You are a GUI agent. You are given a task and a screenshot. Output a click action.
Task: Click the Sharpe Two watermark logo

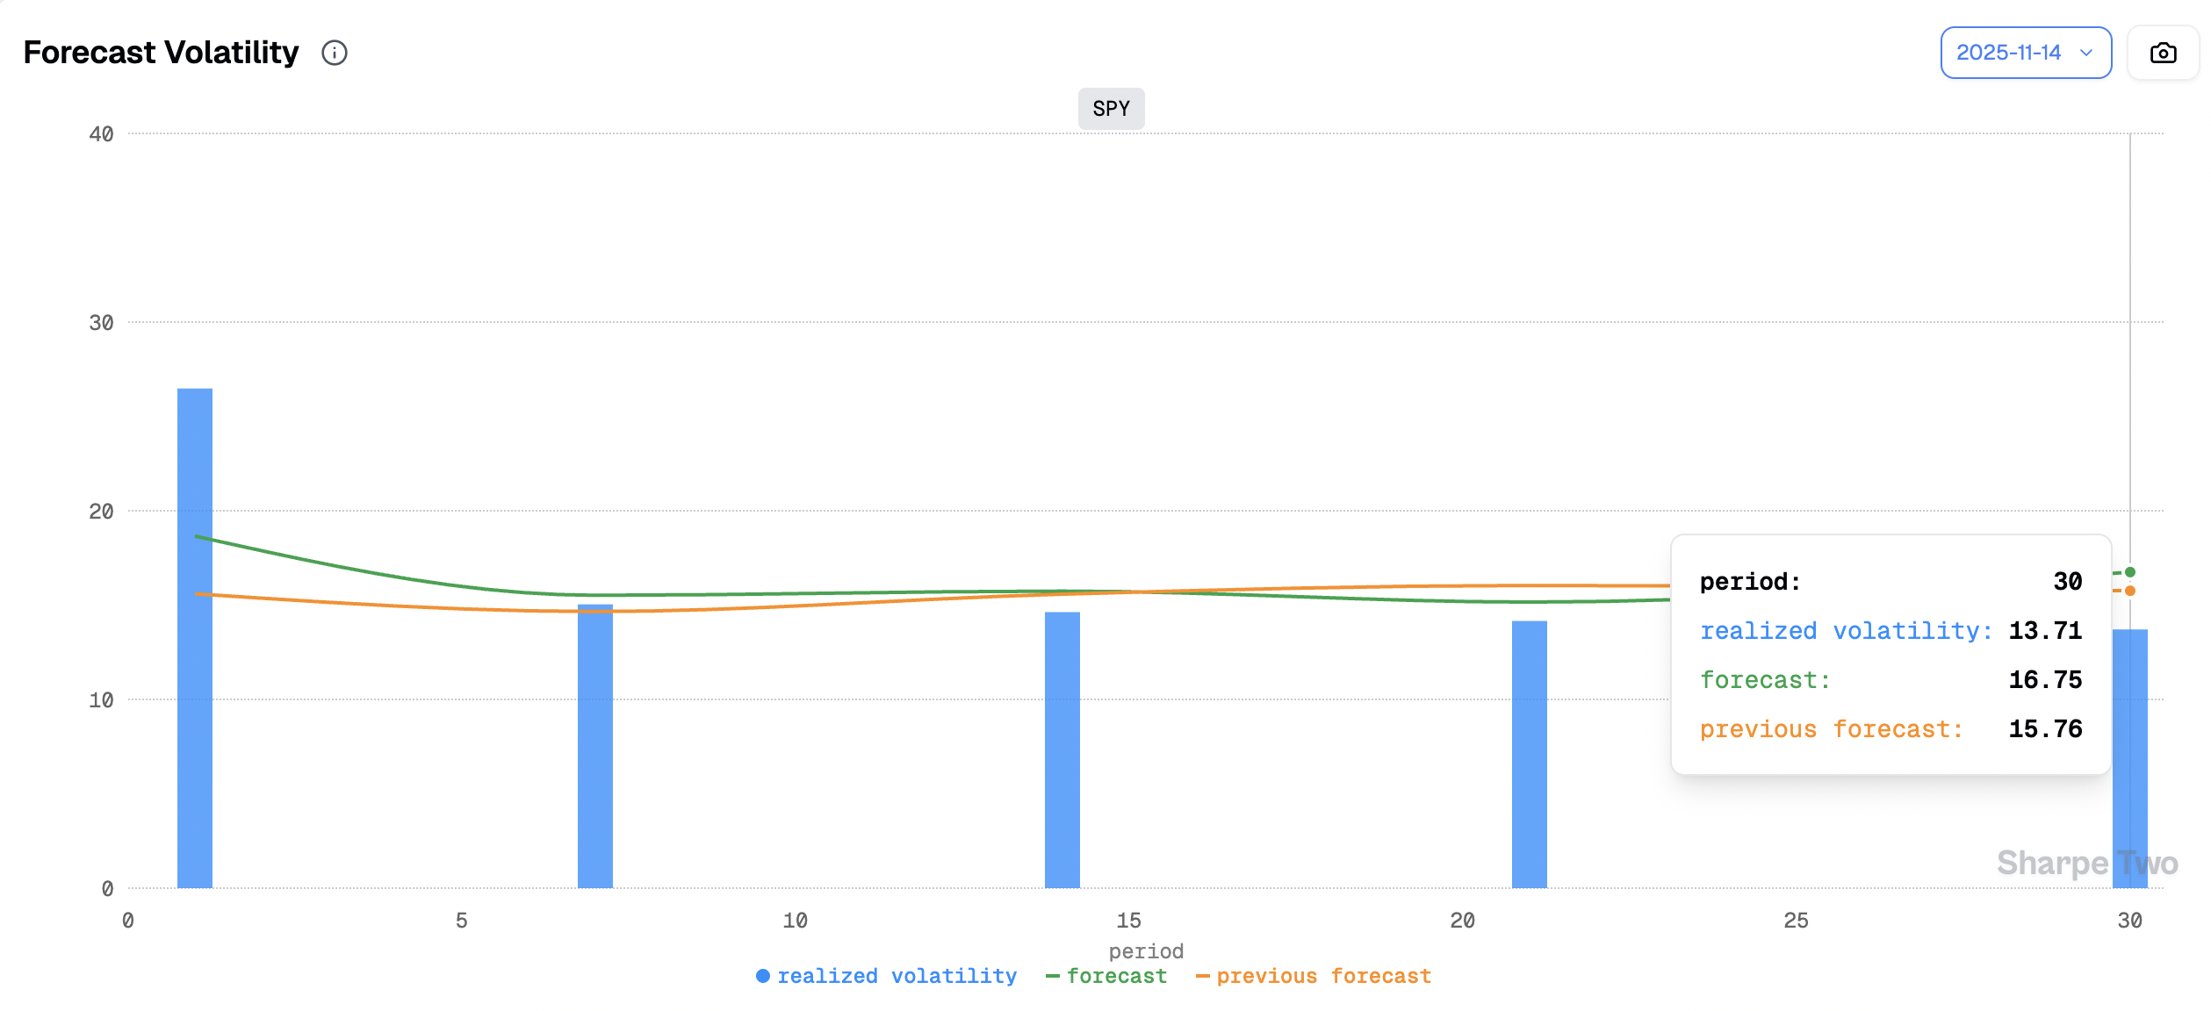pyautogui.click(x=2086, y=863)
